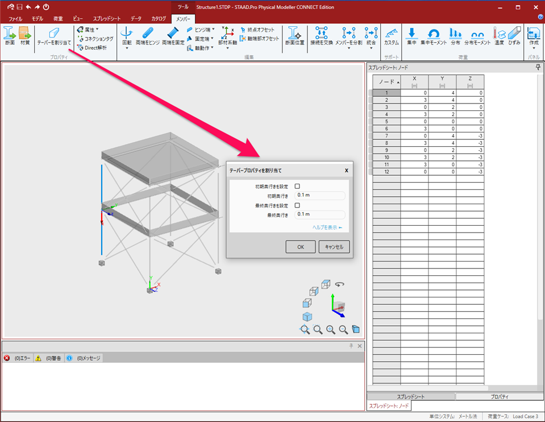Click the rotate view icon in viewport
545x422 pixels.
coord(340,284)
